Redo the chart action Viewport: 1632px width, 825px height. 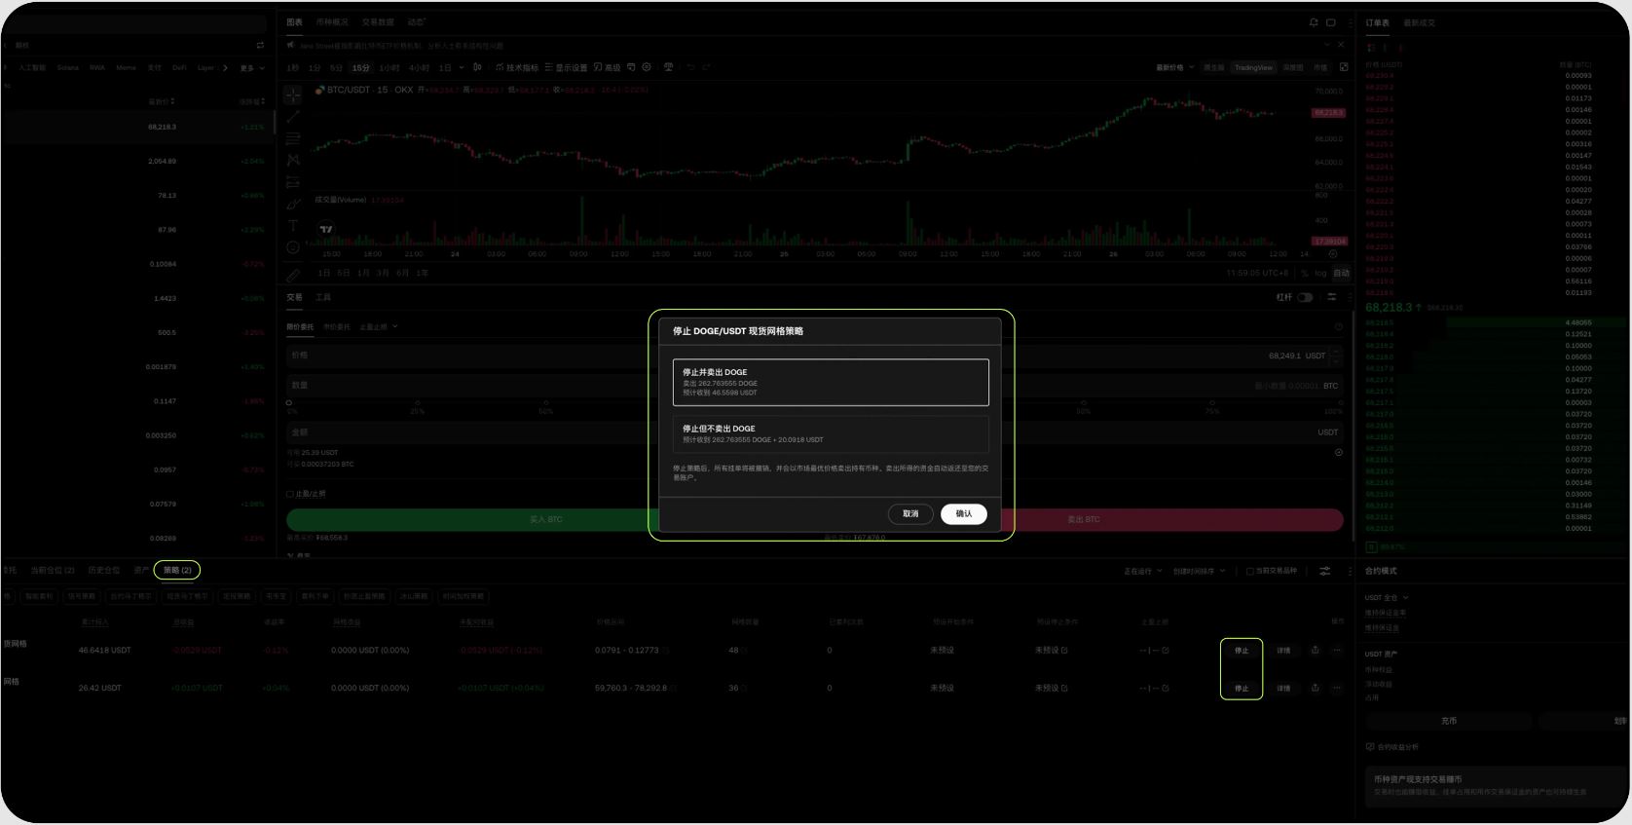click(x=706, y=67)
